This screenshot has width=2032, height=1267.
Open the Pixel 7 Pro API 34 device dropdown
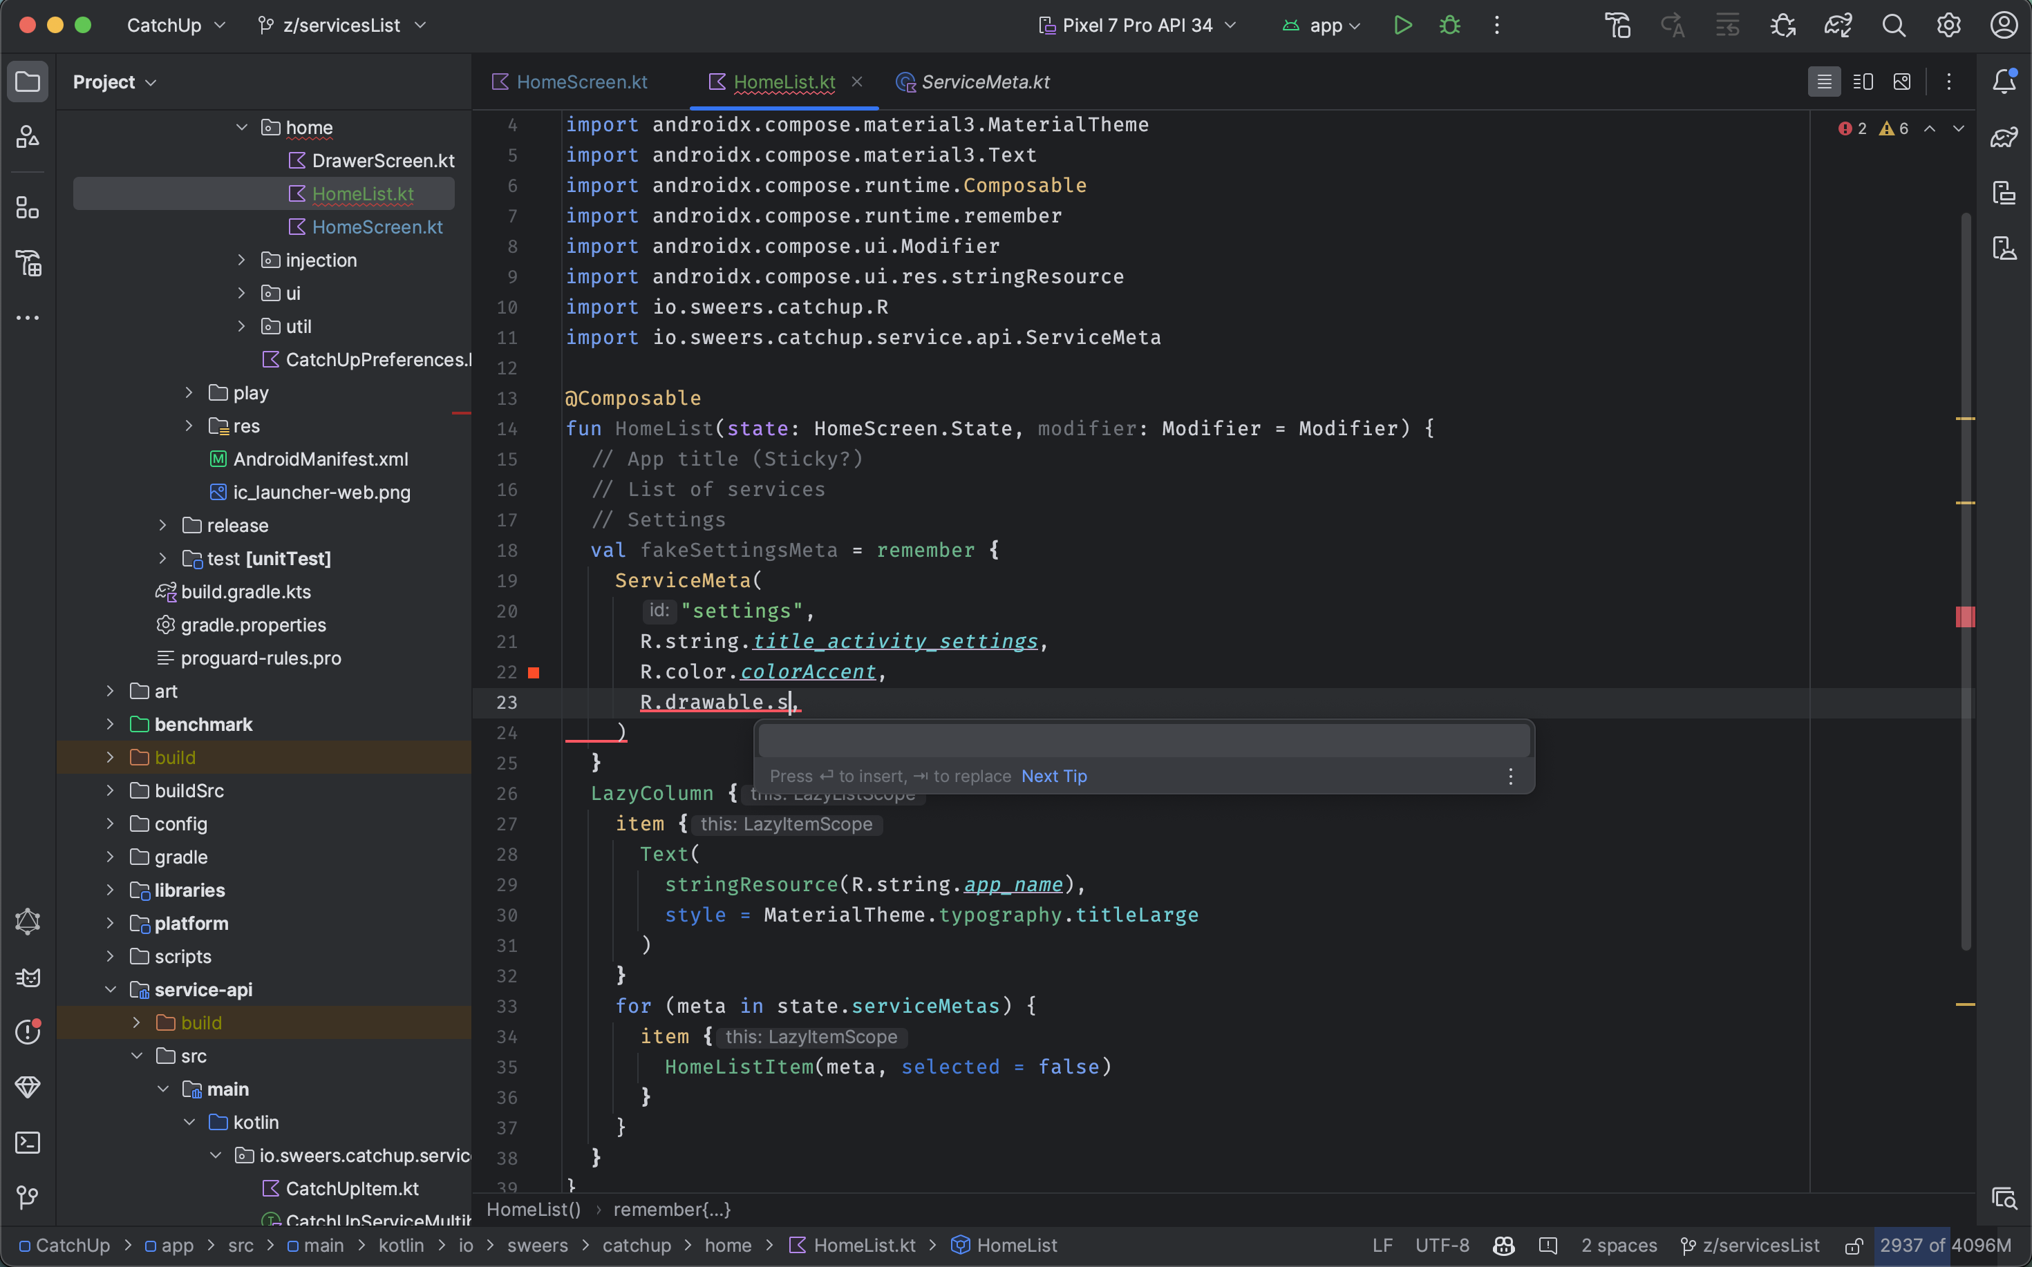[x=1138, y=25]
